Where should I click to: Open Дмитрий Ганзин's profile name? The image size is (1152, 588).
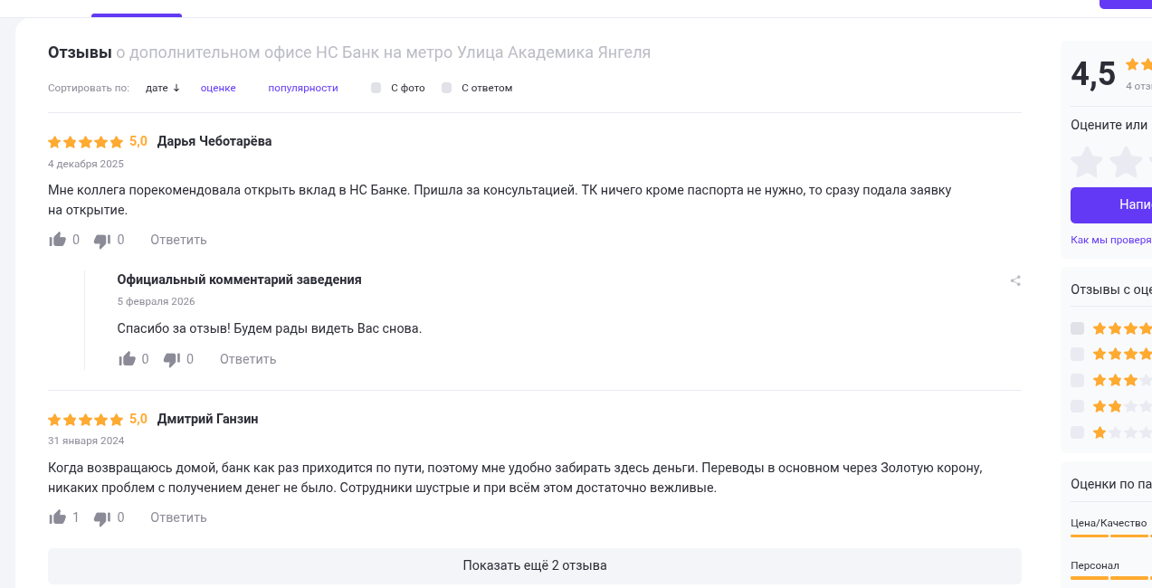208,419
